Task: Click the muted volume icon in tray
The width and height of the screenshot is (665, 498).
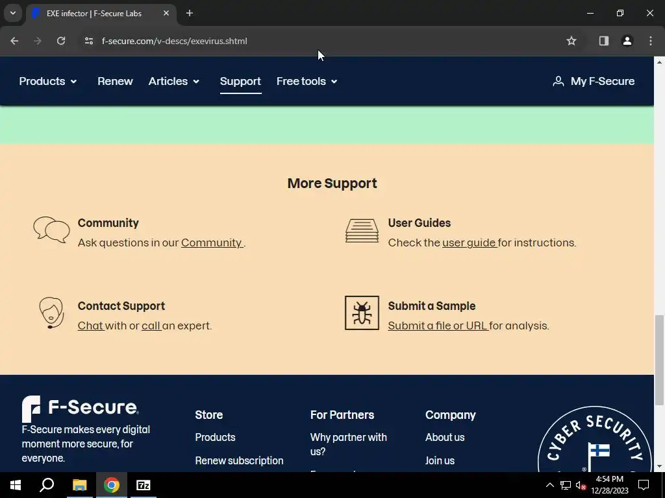Action: 581,485
